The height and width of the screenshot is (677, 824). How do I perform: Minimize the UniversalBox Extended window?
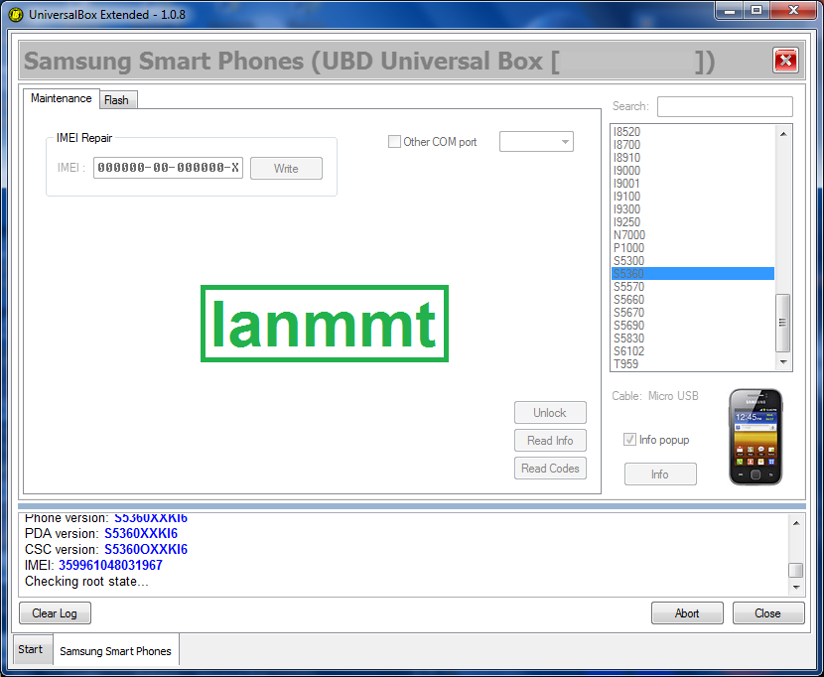pyautogui.click(x=730, y=11)
